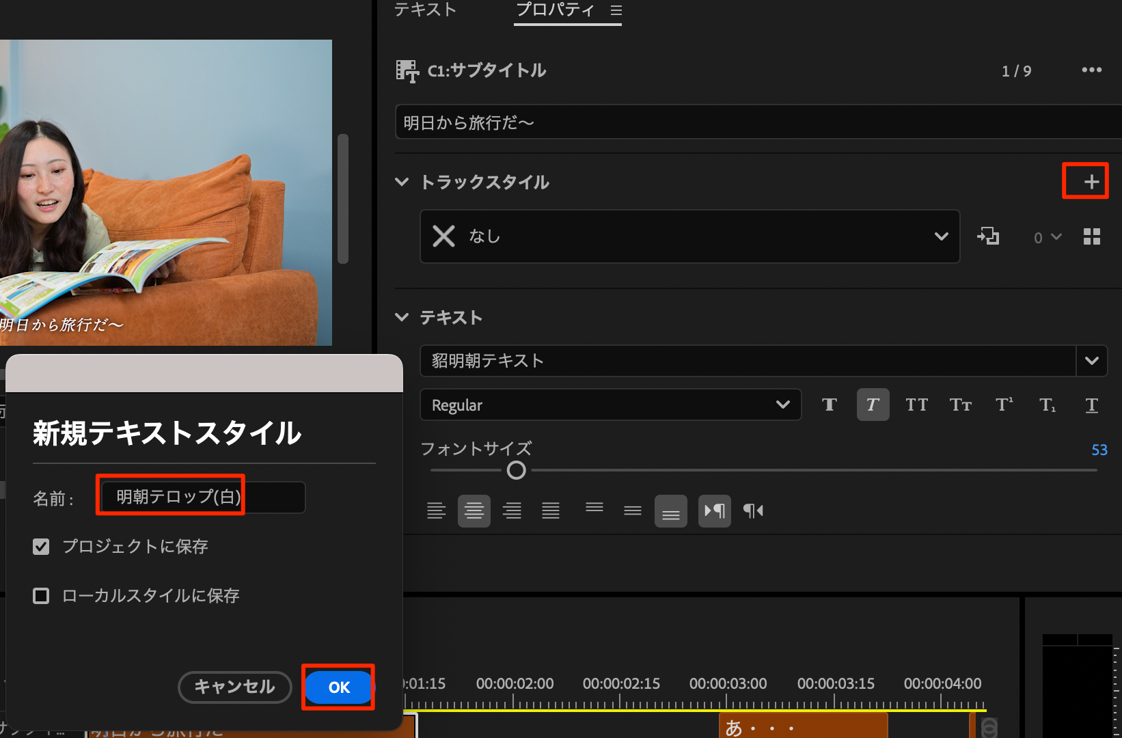Switch to the テキスト tab
The image size is (1122, 738).
point(425,10)
